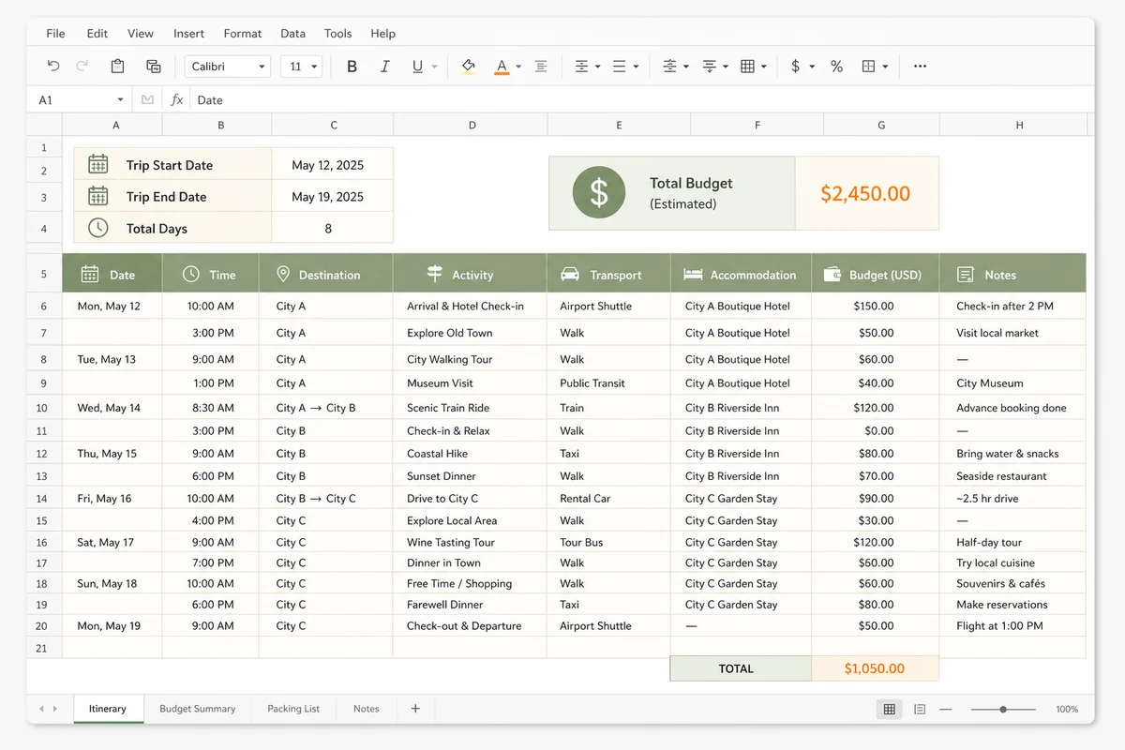Click the location pin icon in Destination header
Screen dimensions: 1125x750
[x=283, y=274]
